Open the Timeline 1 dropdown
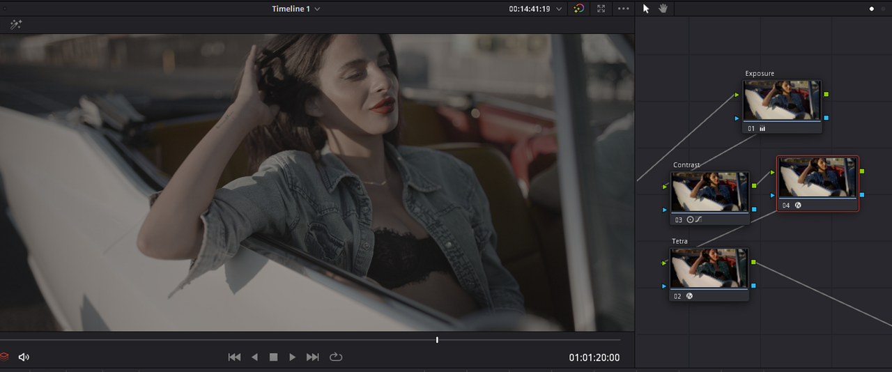 click(x=296, y=9)
